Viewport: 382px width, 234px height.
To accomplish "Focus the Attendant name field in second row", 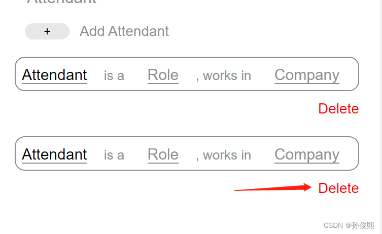I will click(54, 154).
